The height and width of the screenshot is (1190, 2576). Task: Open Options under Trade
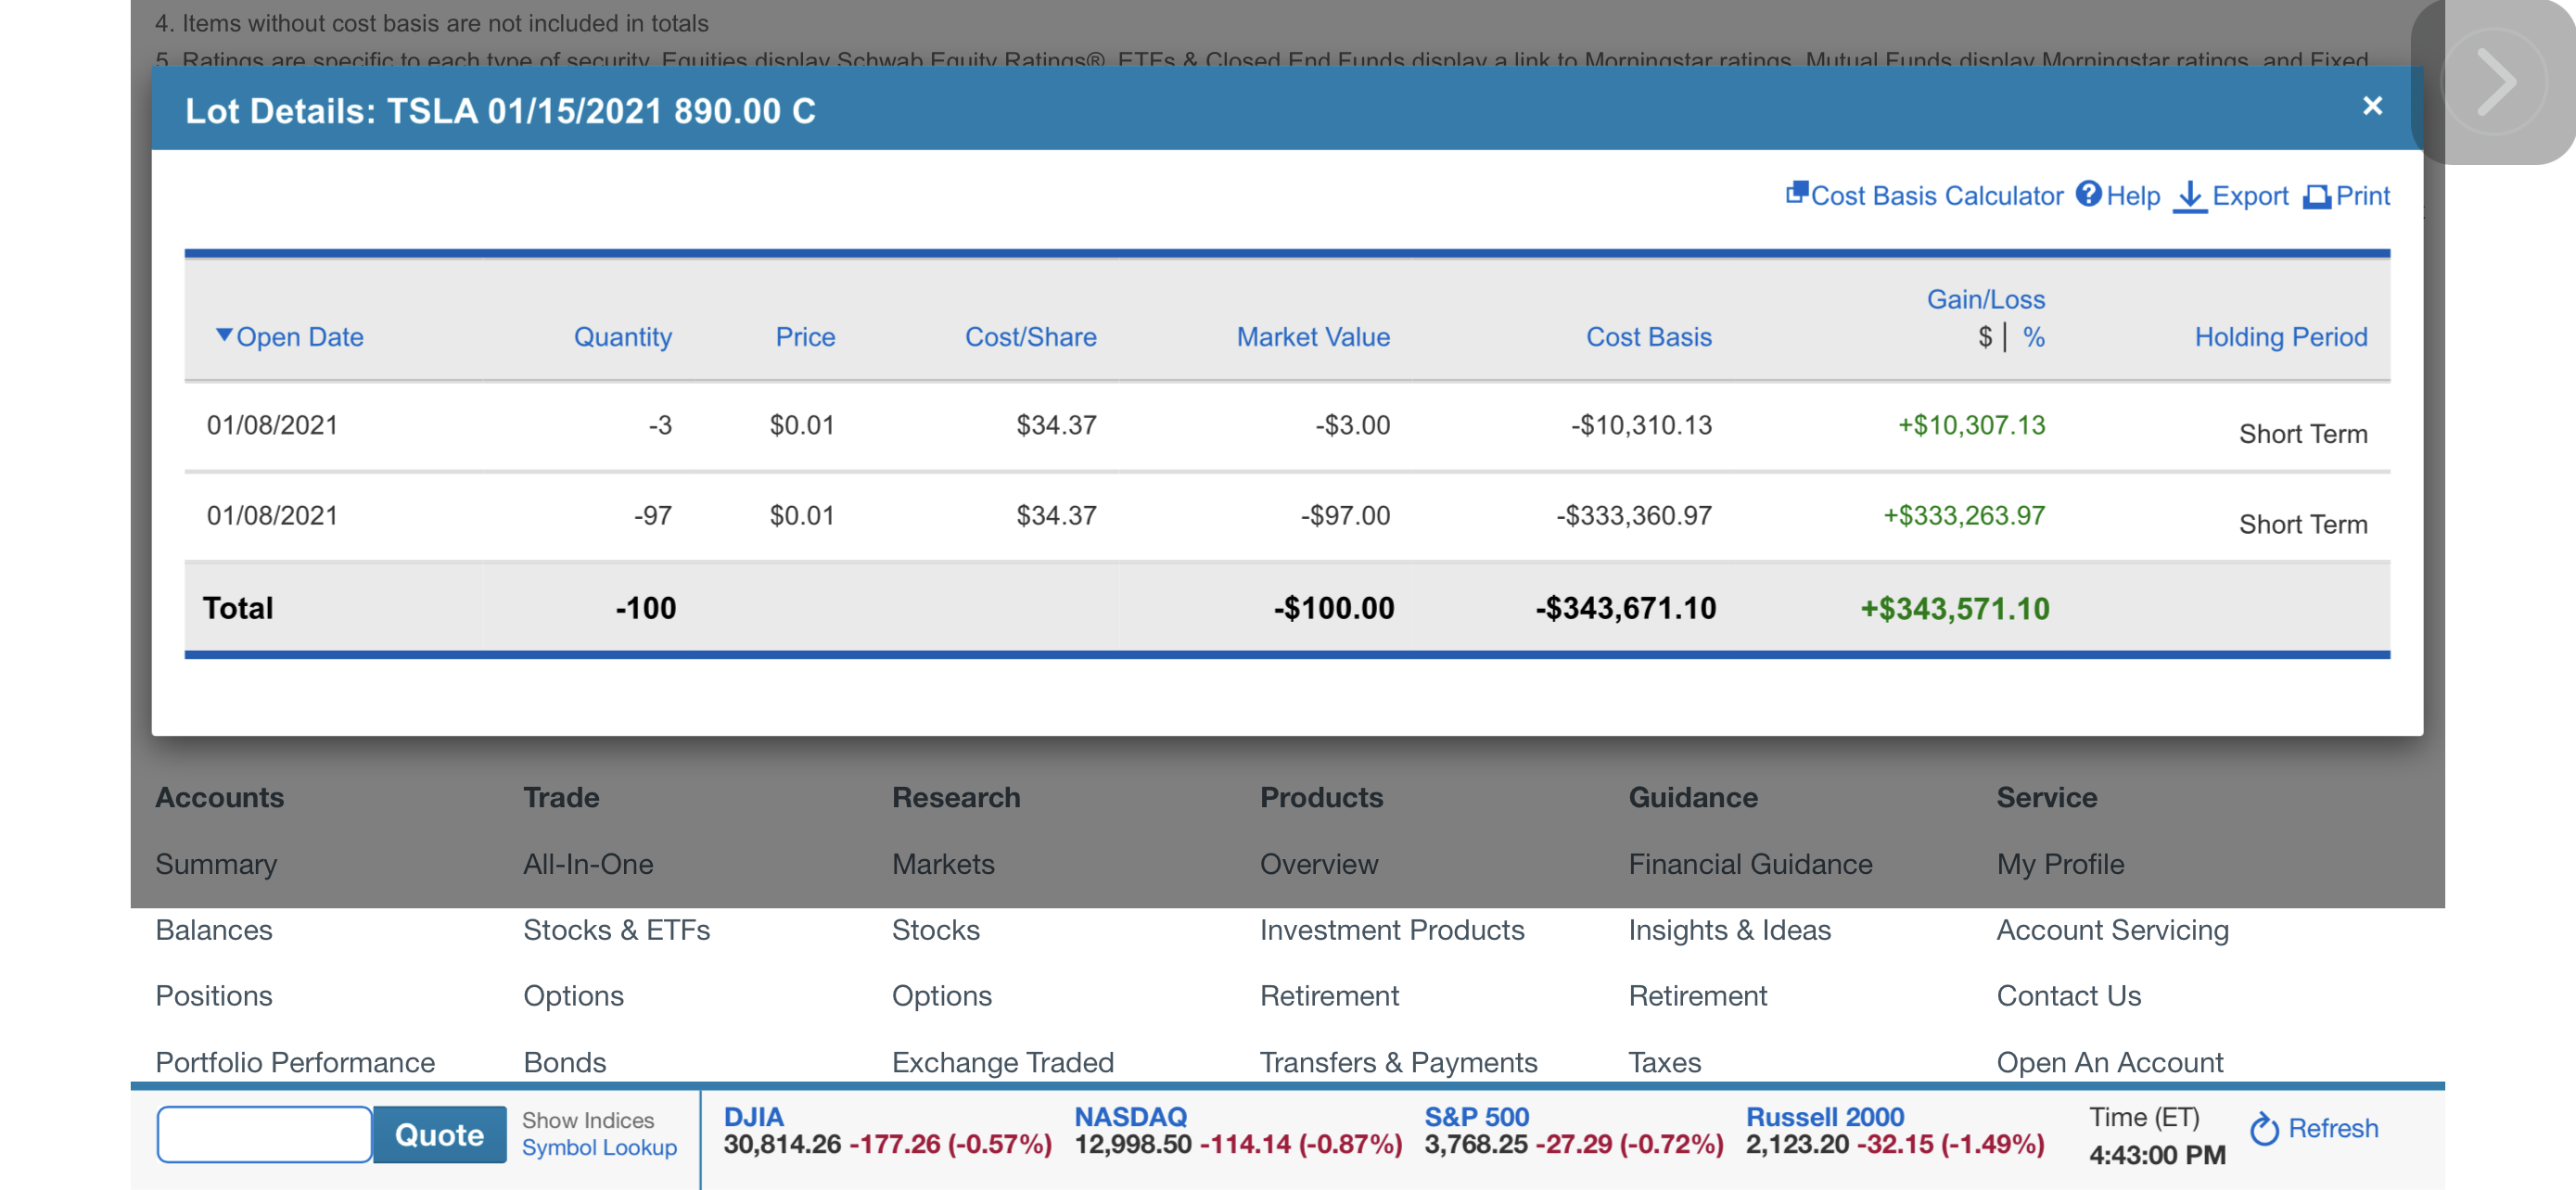(x=573, y=995)
